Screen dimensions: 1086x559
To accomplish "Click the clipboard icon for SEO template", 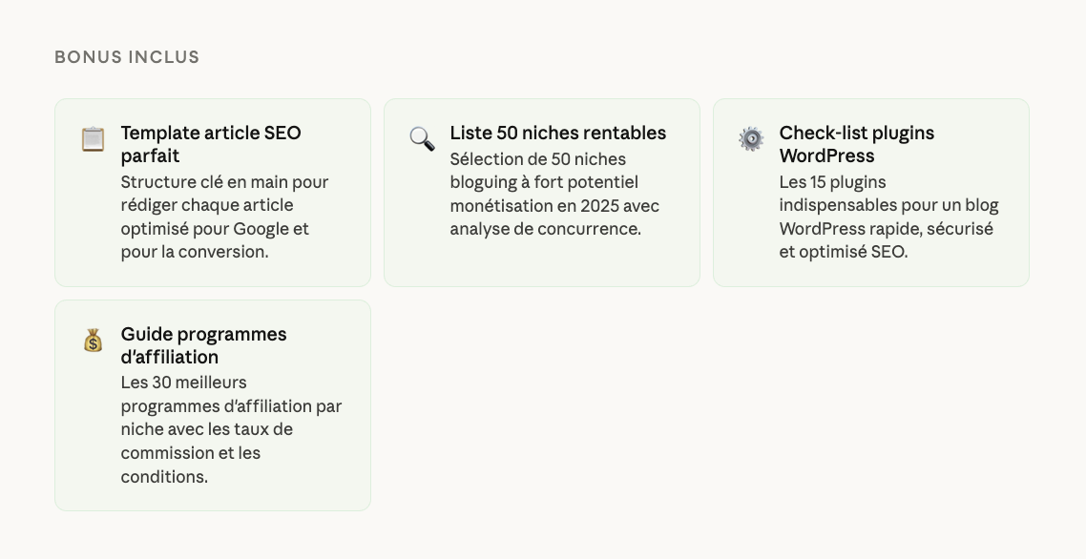I will coord(93,139).
